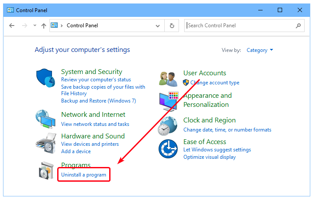Open Appearance and Personalization monitor icon
Image resolution: width=312 pixels, height=199 pixels.
tap(169, 101)
